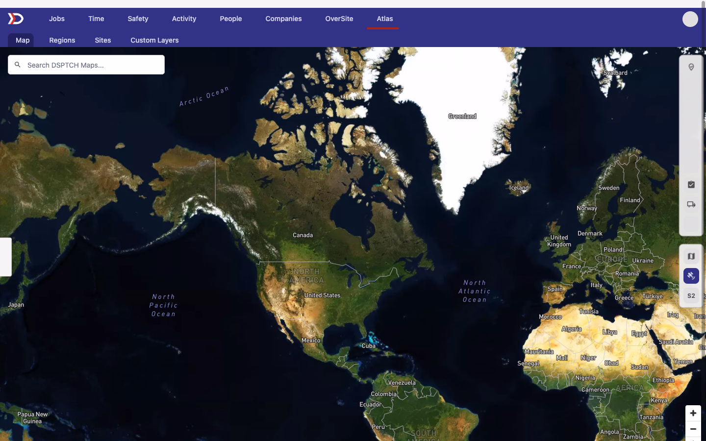Focus the Search DSPTCH Maps field
This screenshot has width=706, height=441.
[x=86, y=65]
